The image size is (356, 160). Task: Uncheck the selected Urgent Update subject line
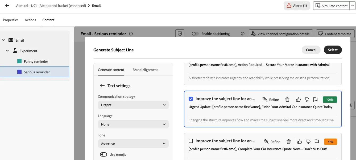click(x=191, y=99)
